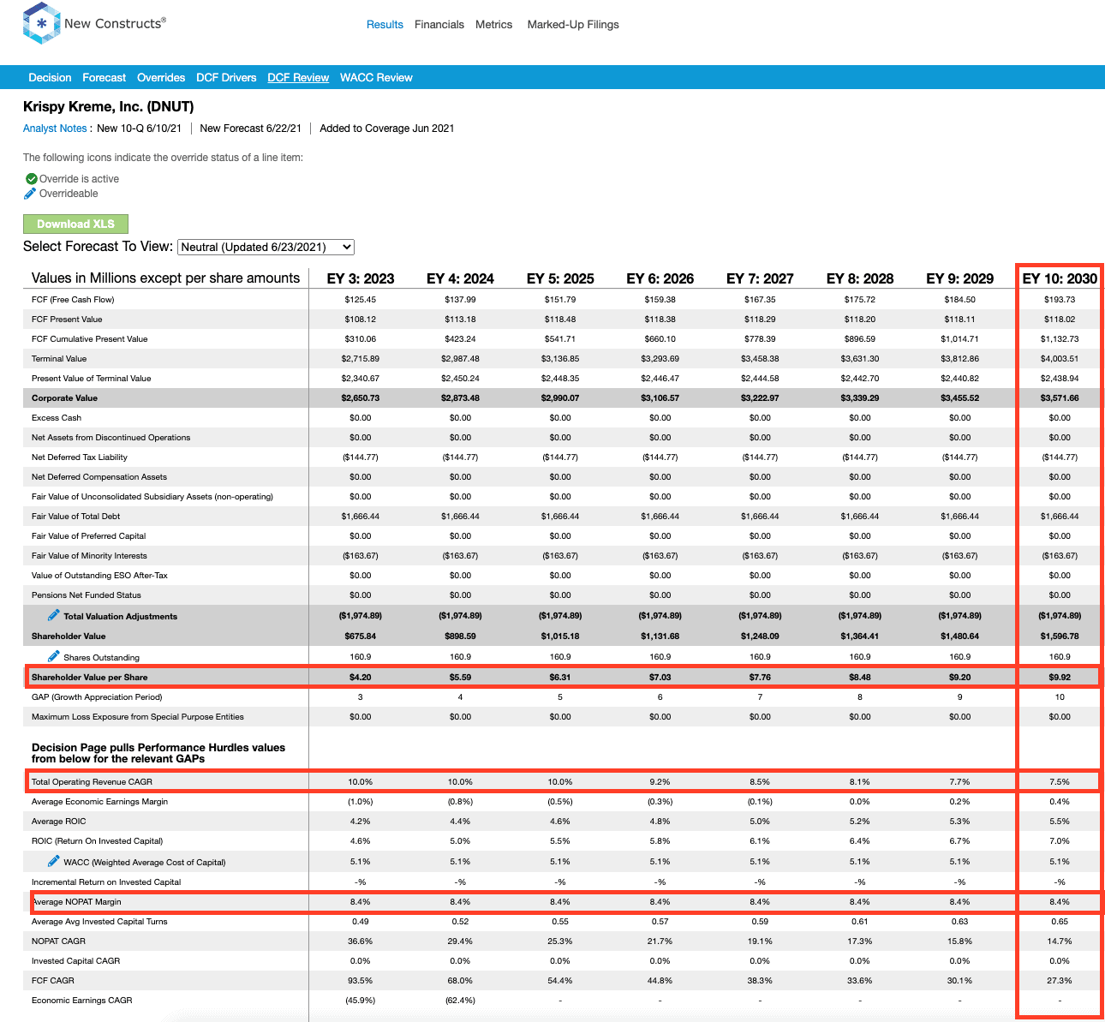
Task: Click the Invested Capital CAGR row label
Action: [75, 961]
